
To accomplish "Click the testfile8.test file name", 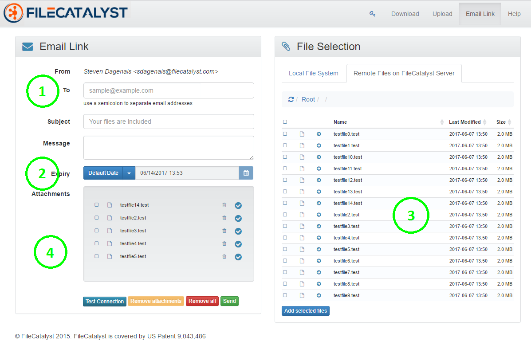I will pyautogui.click(x=346, y=284).
